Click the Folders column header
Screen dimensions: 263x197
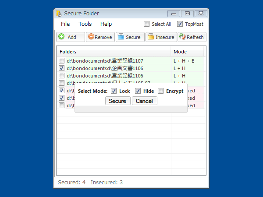coord(114,52)
